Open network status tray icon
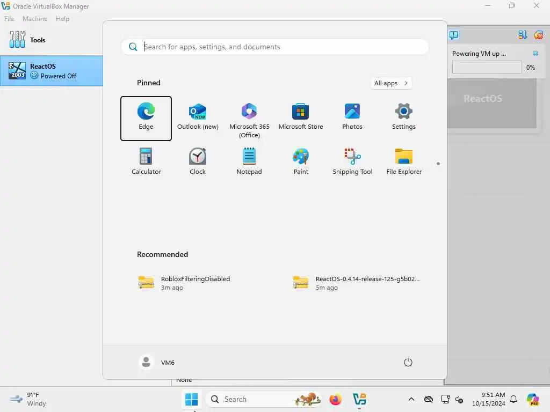 pos(445,399)
